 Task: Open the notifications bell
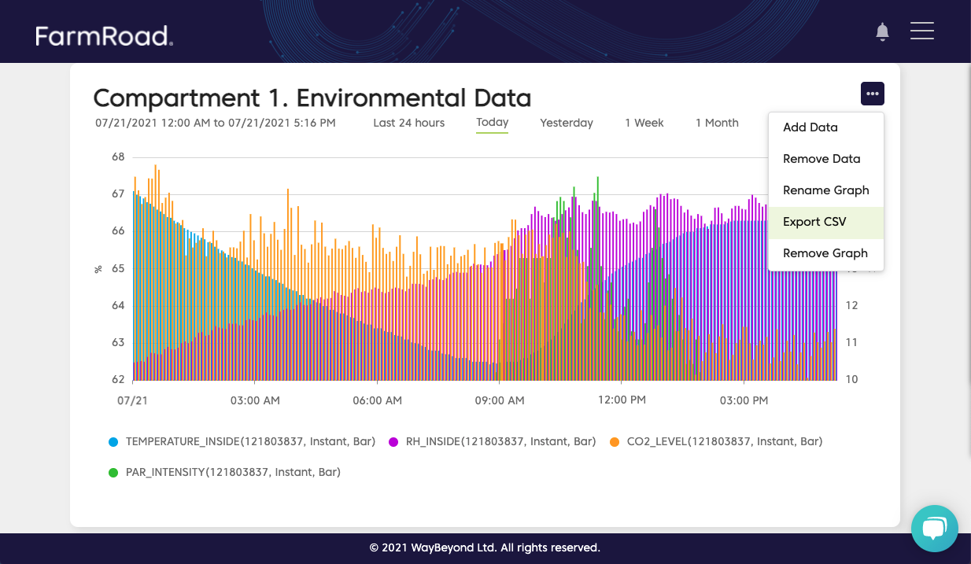click(882, 31)
